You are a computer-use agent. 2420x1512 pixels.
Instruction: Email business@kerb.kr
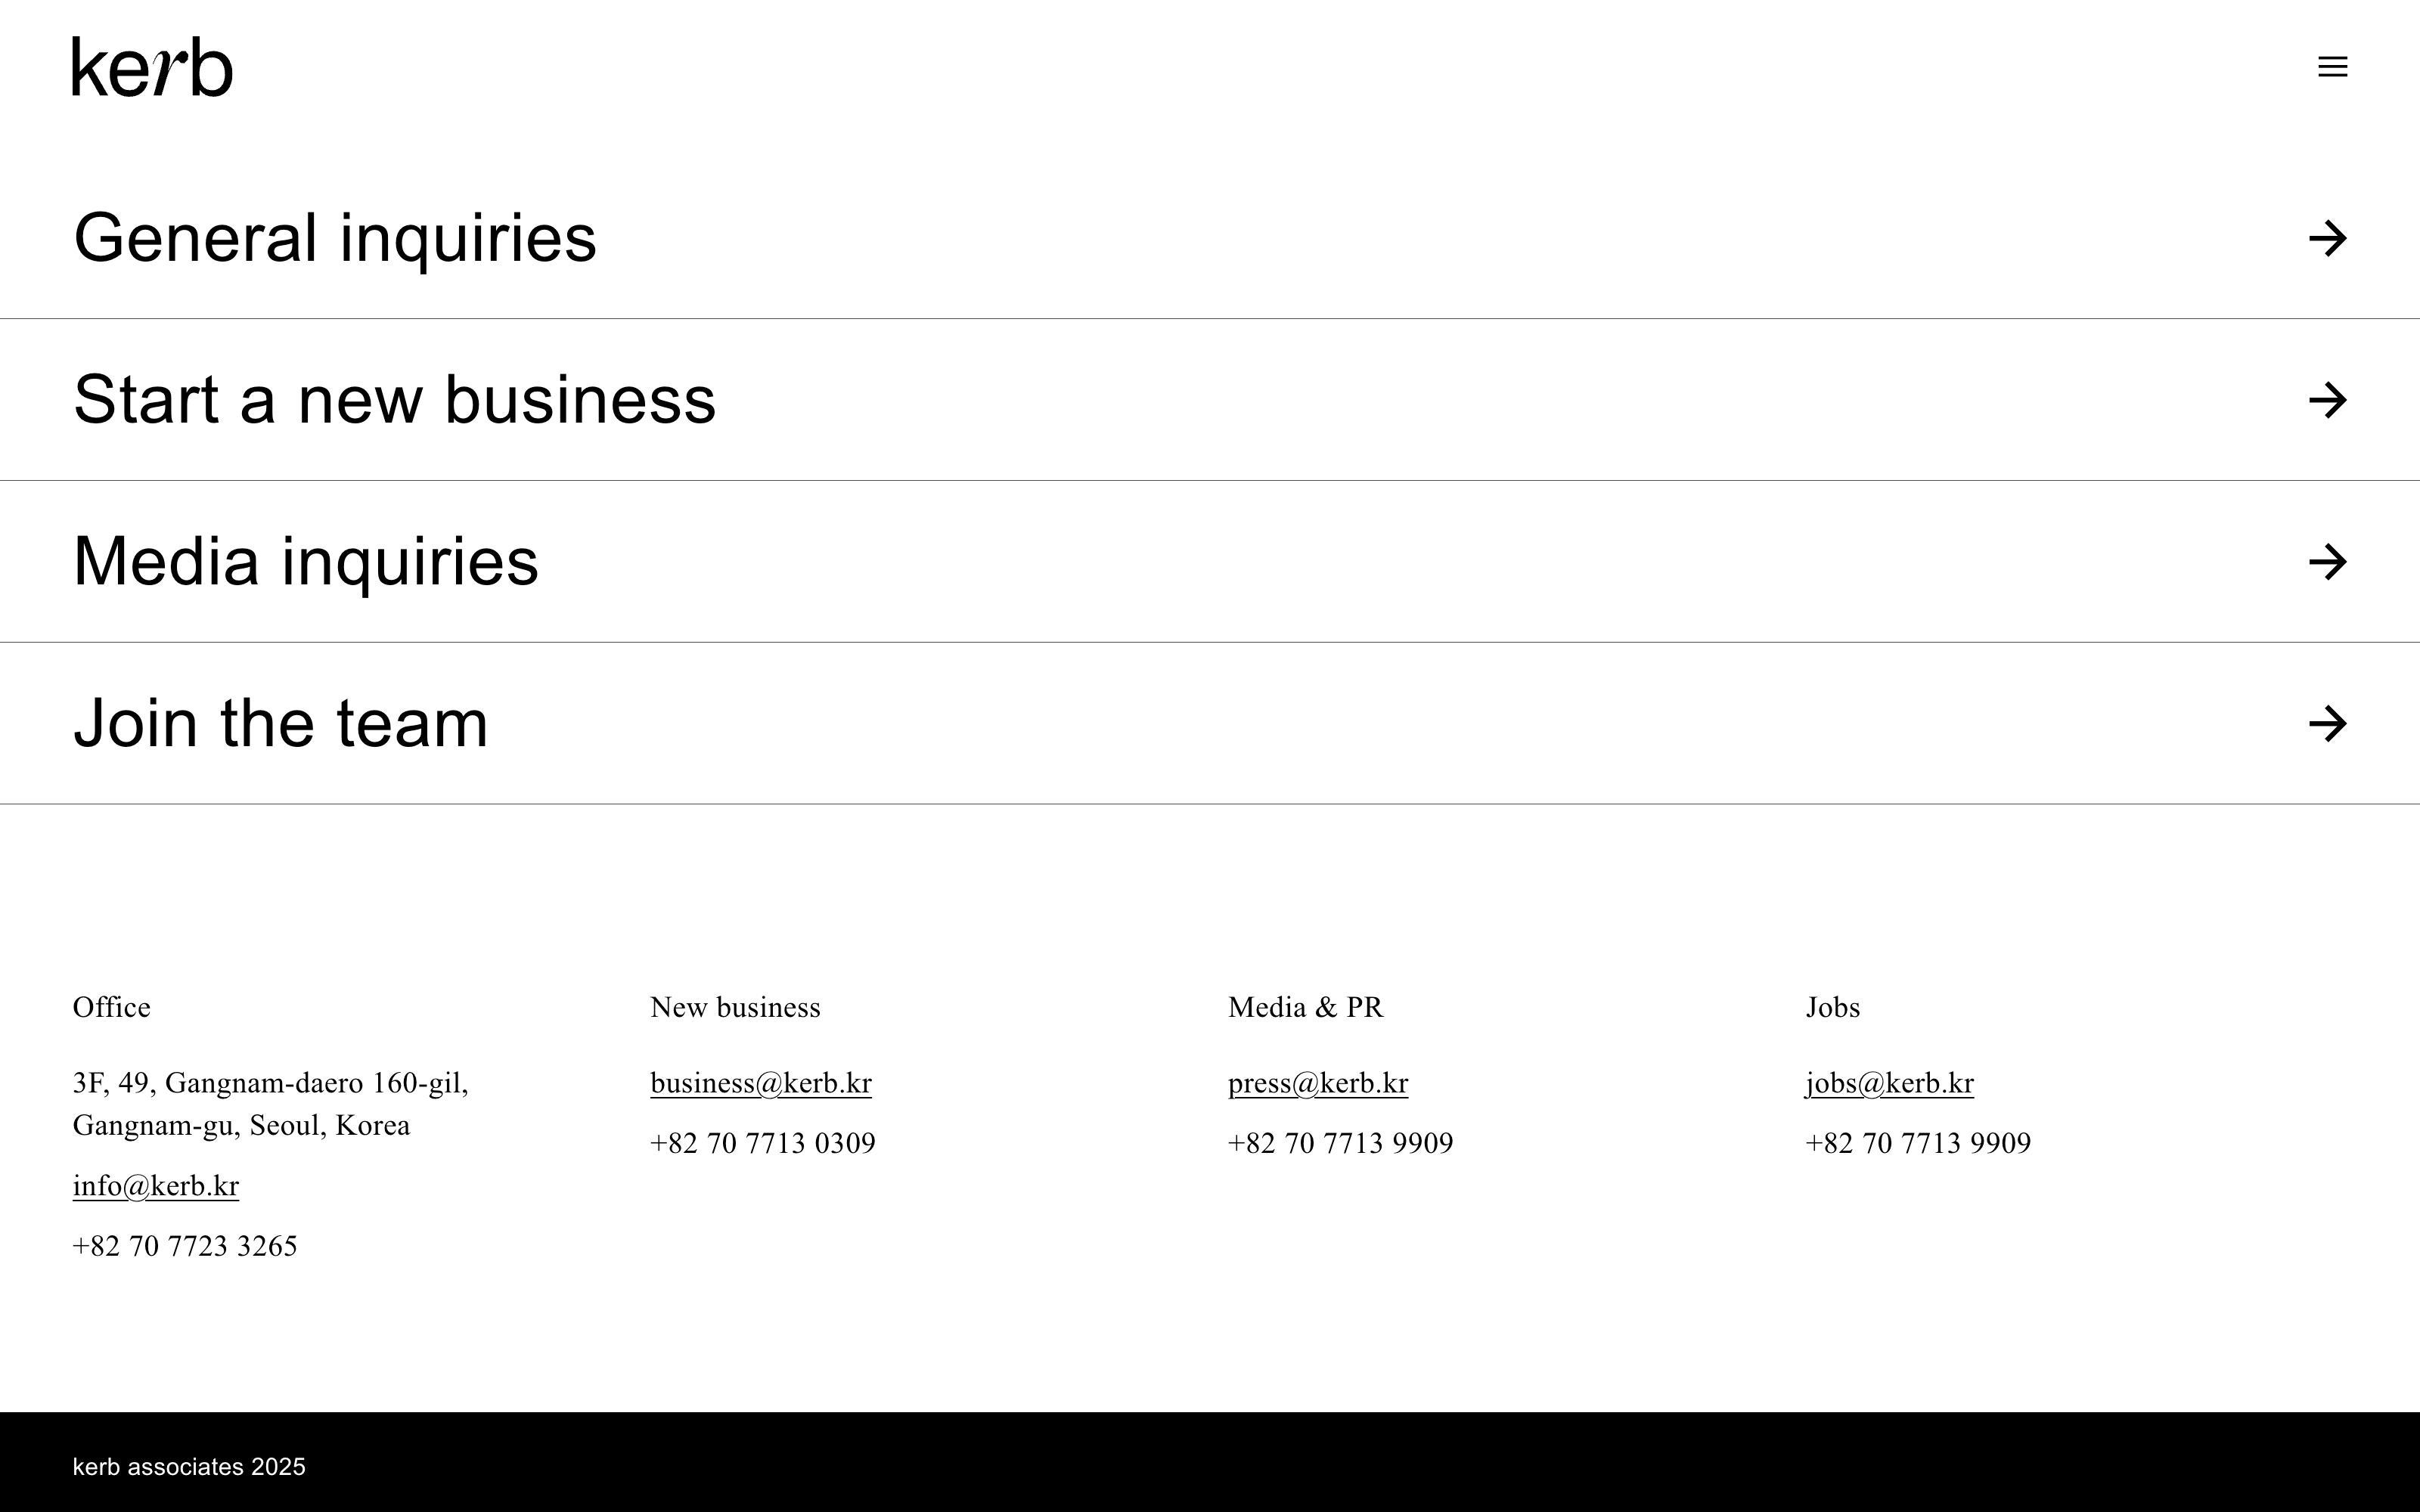(x=761, y=1083)
